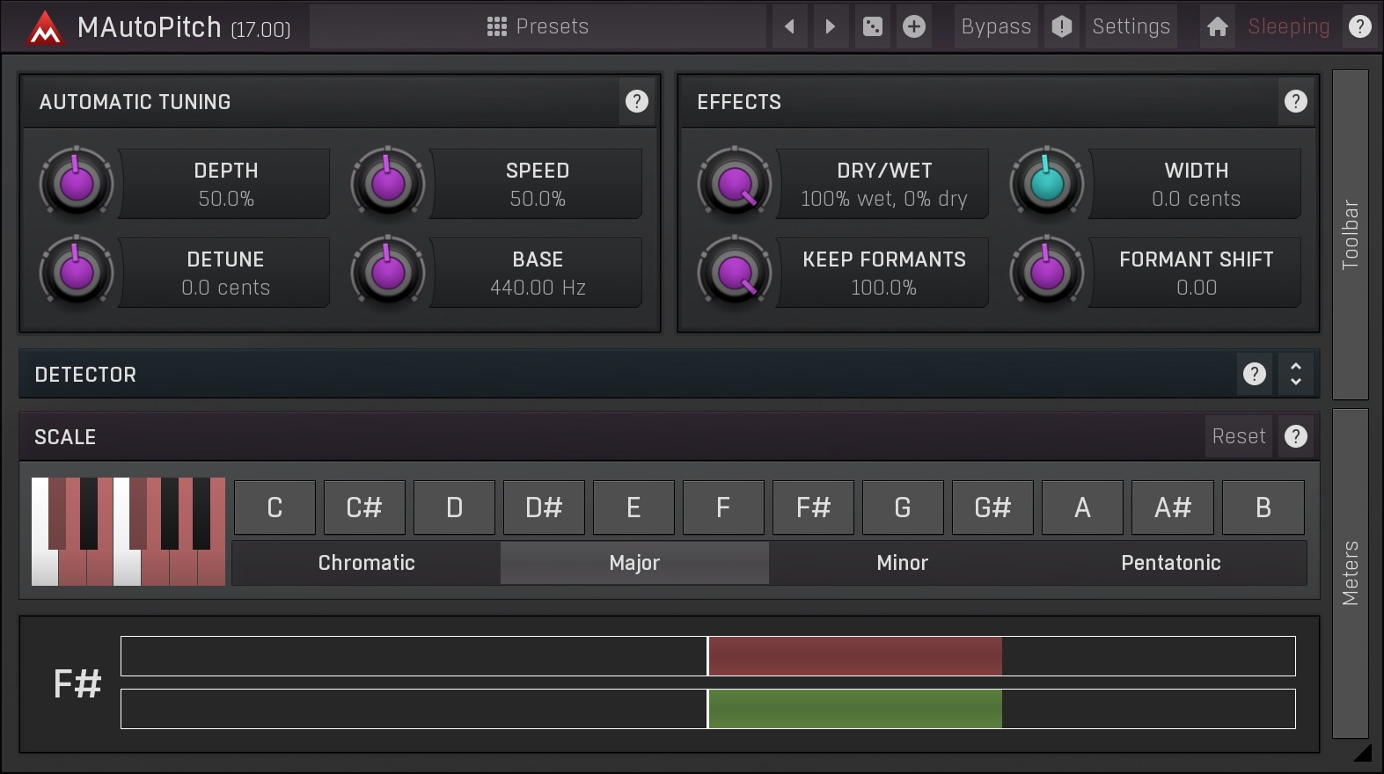Expand the Toolbar side panel
Viewport: 1384px width, 774px height.
point(1350,234)
